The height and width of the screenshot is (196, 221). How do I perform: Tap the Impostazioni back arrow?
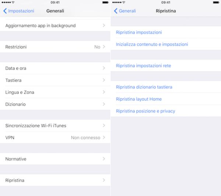(5, 11)
